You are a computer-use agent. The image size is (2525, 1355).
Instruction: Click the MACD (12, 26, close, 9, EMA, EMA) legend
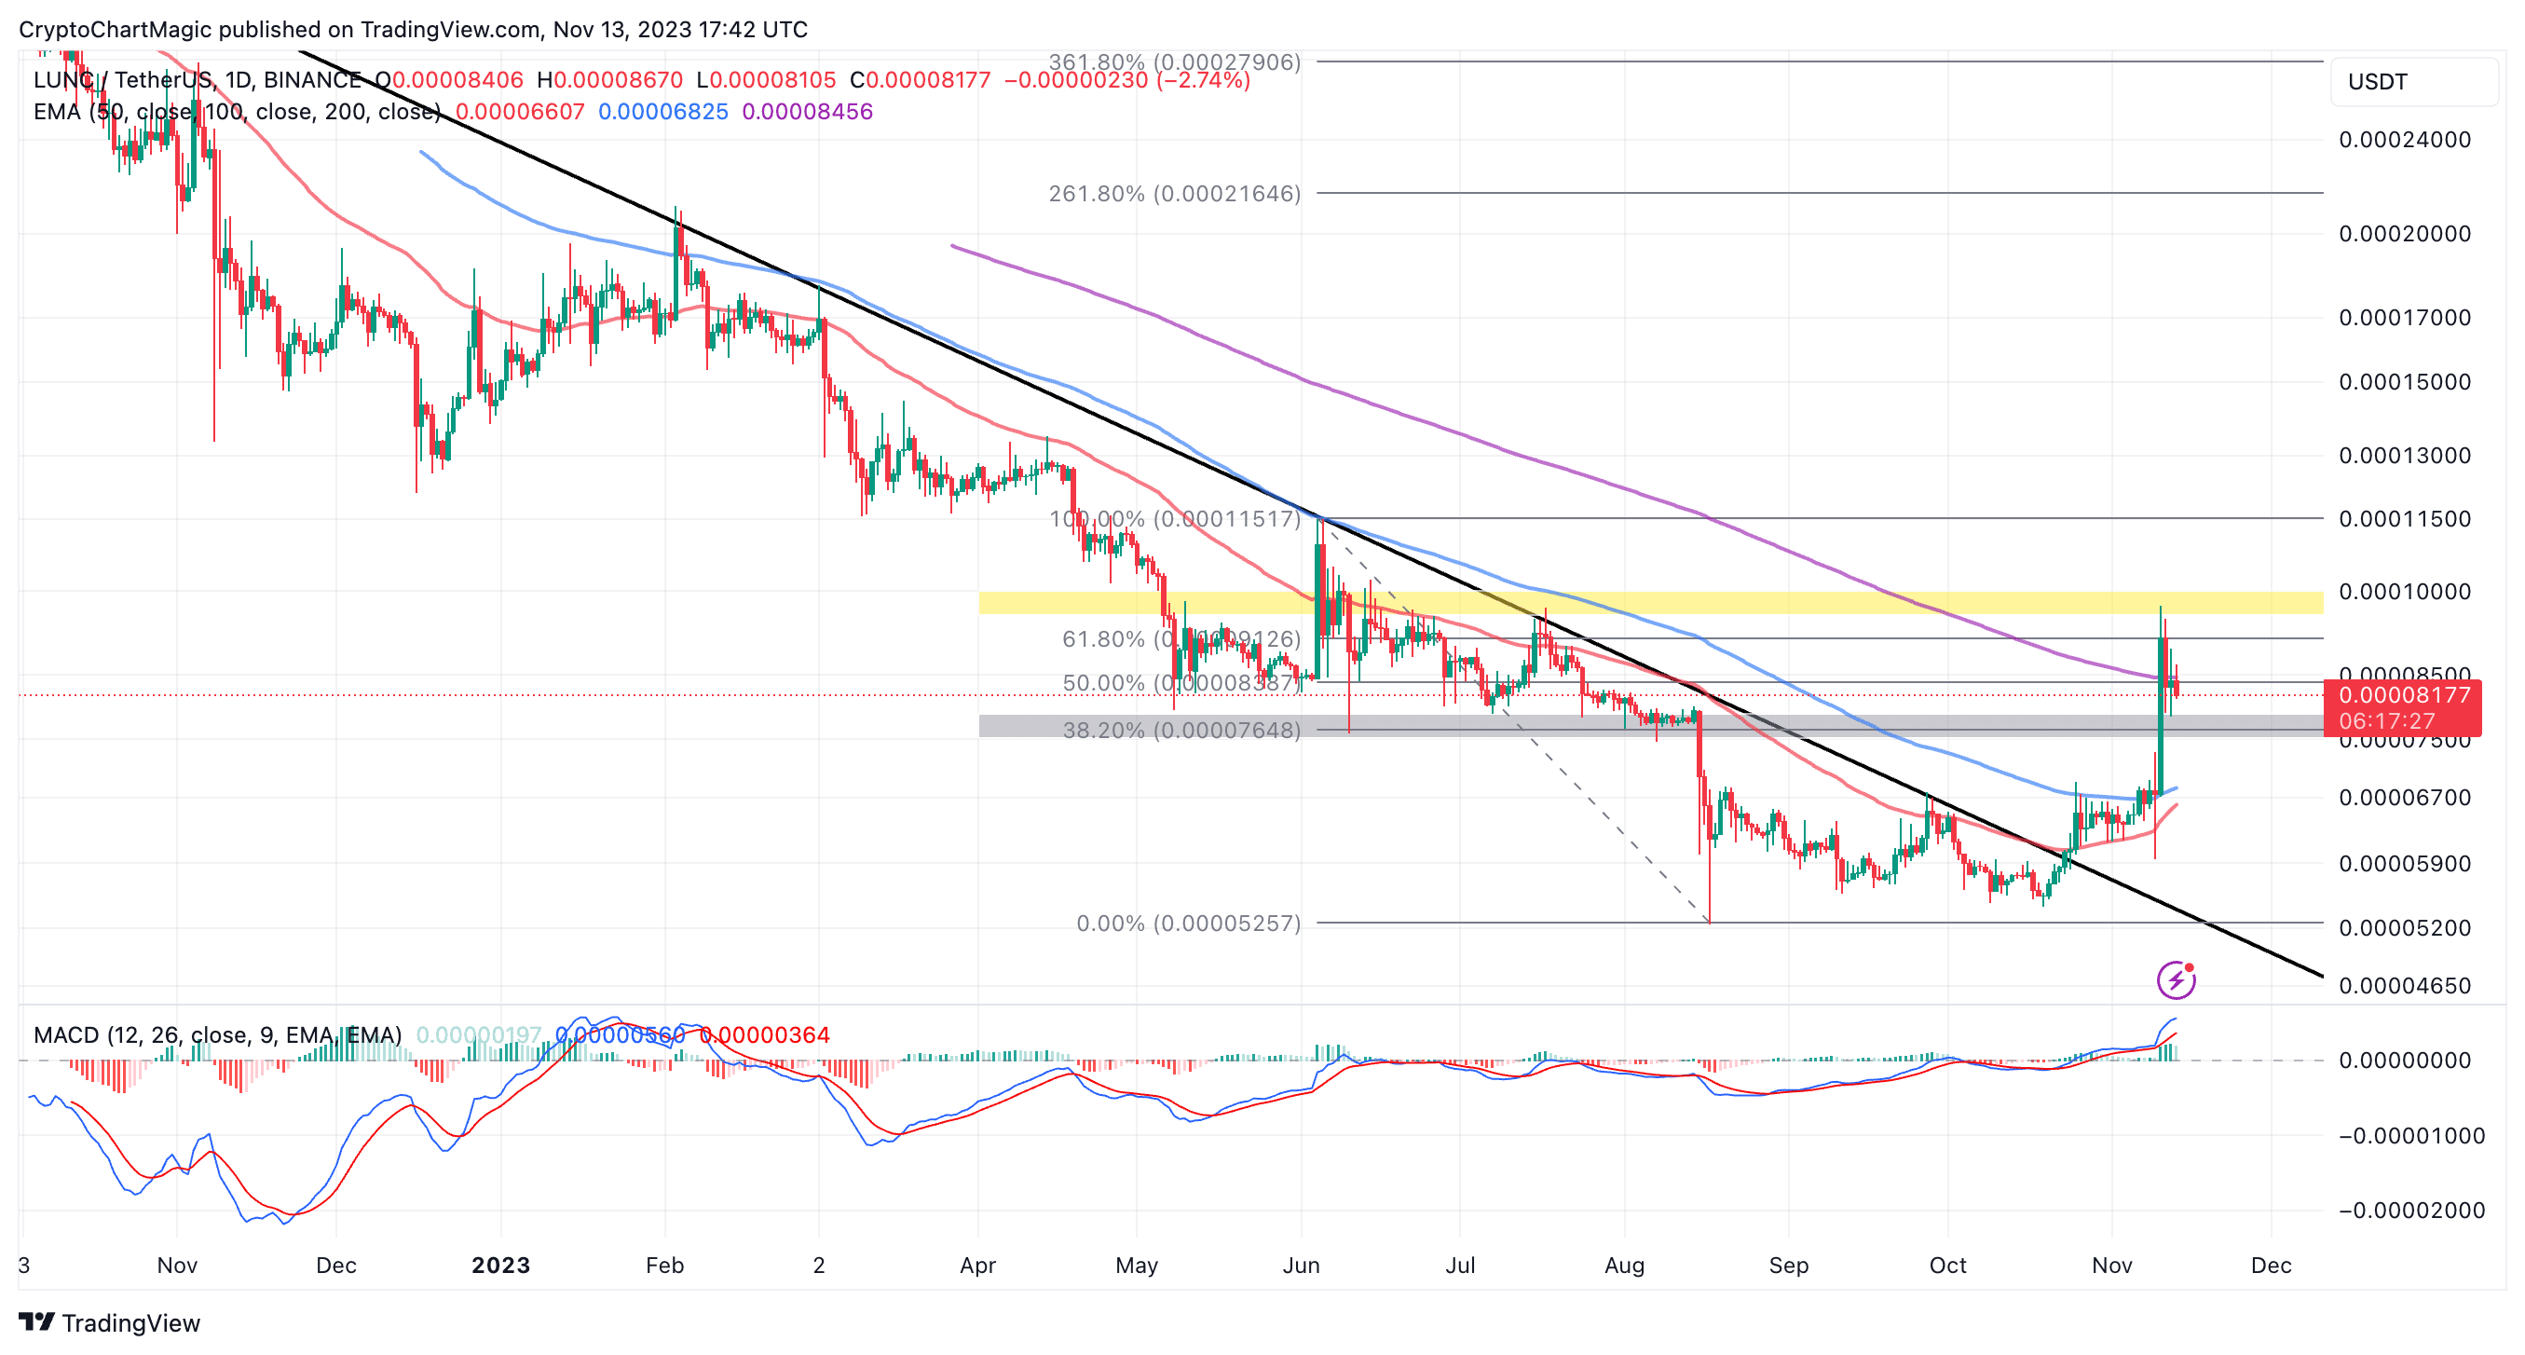(218, 1034)
